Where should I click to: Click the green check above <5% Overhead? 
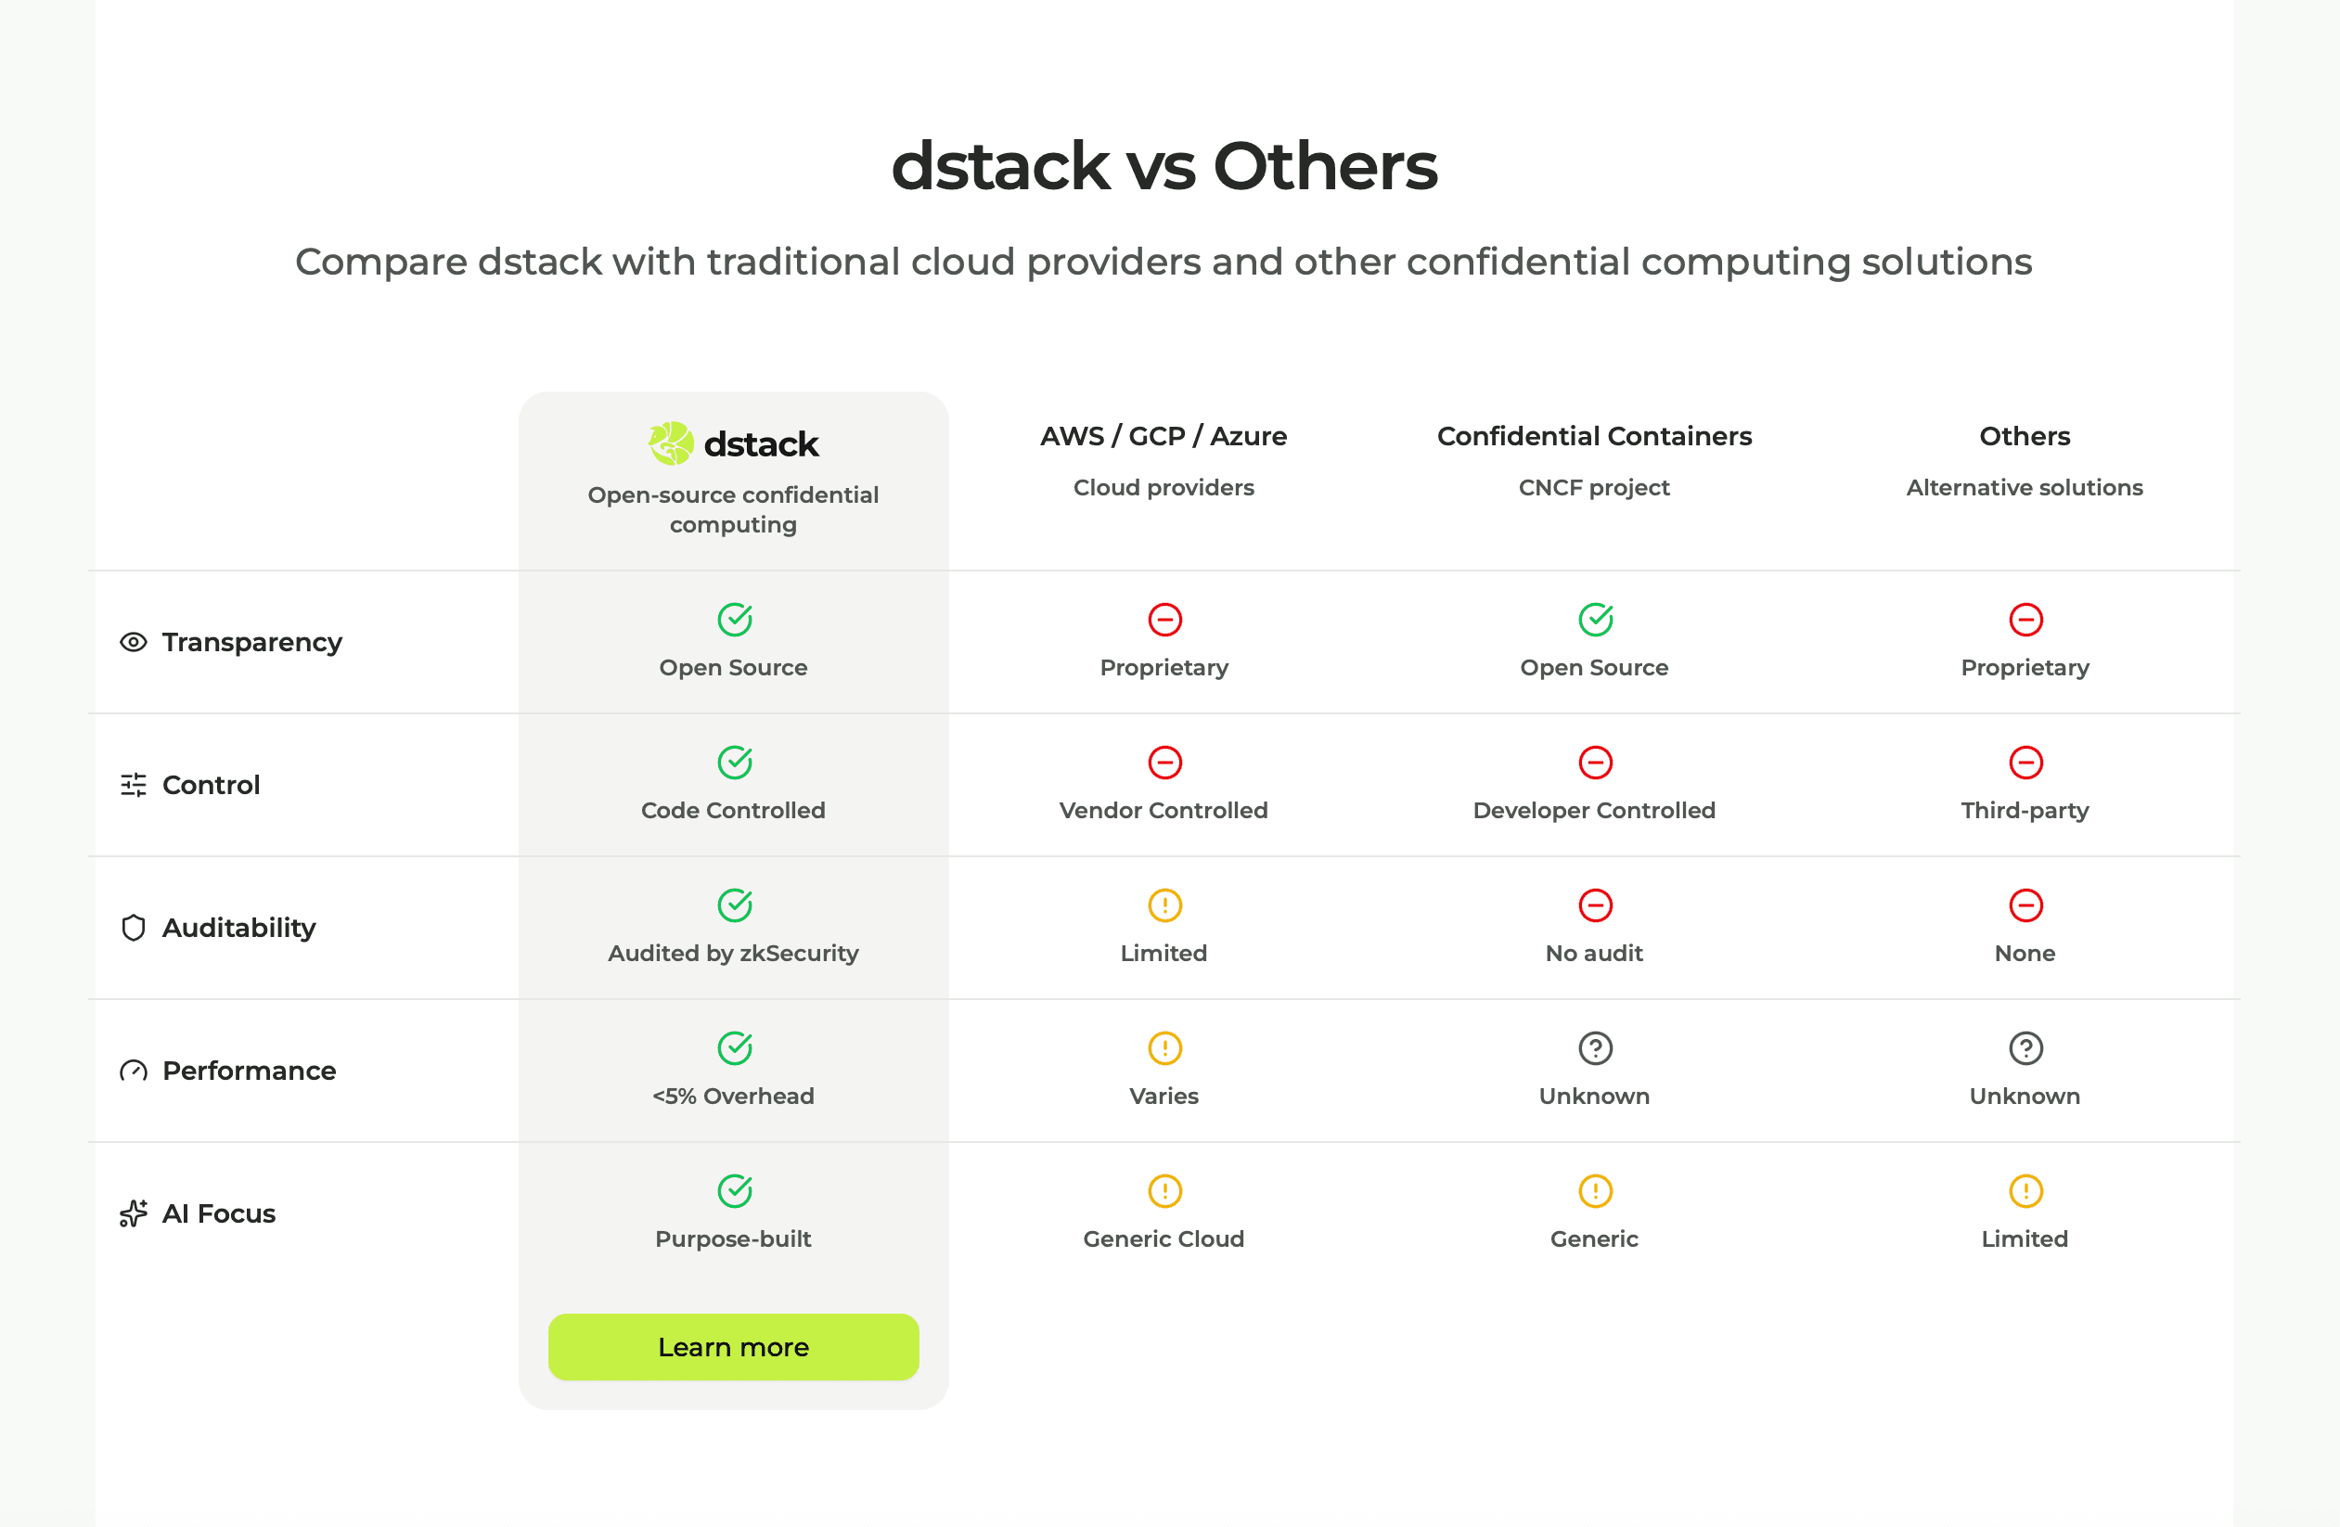(x=735, y=1048)
